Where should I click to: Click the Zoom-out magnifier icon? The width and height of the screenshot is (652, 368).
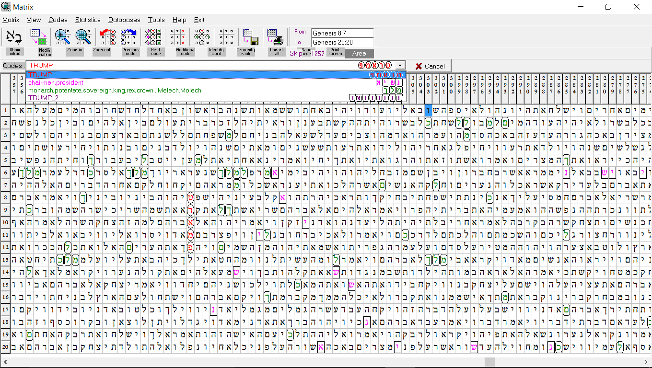[83, 37]
